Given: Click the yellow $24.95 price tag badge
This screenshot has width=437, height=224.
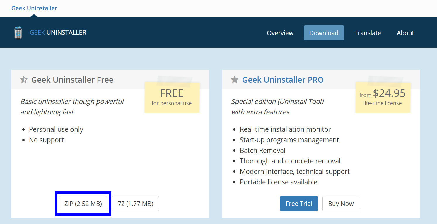Looking at the screenshot, I should point(383,98).
